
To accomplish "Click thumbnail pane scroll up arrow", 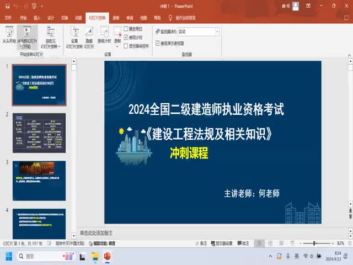I will 73,61.
